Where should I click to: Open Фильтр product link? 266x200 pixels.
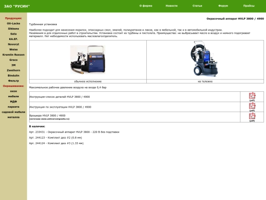tap(13, 81)
